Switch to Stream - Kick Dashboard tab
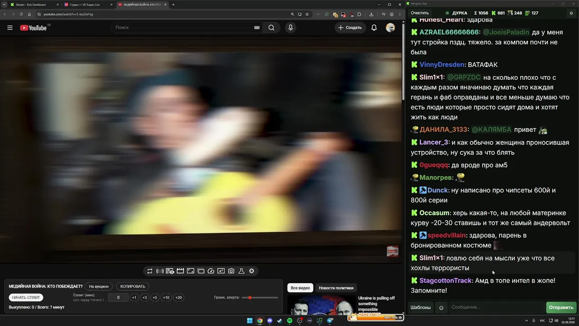The height and width of the screenshot is (326, 579). [x=35, y=5]
